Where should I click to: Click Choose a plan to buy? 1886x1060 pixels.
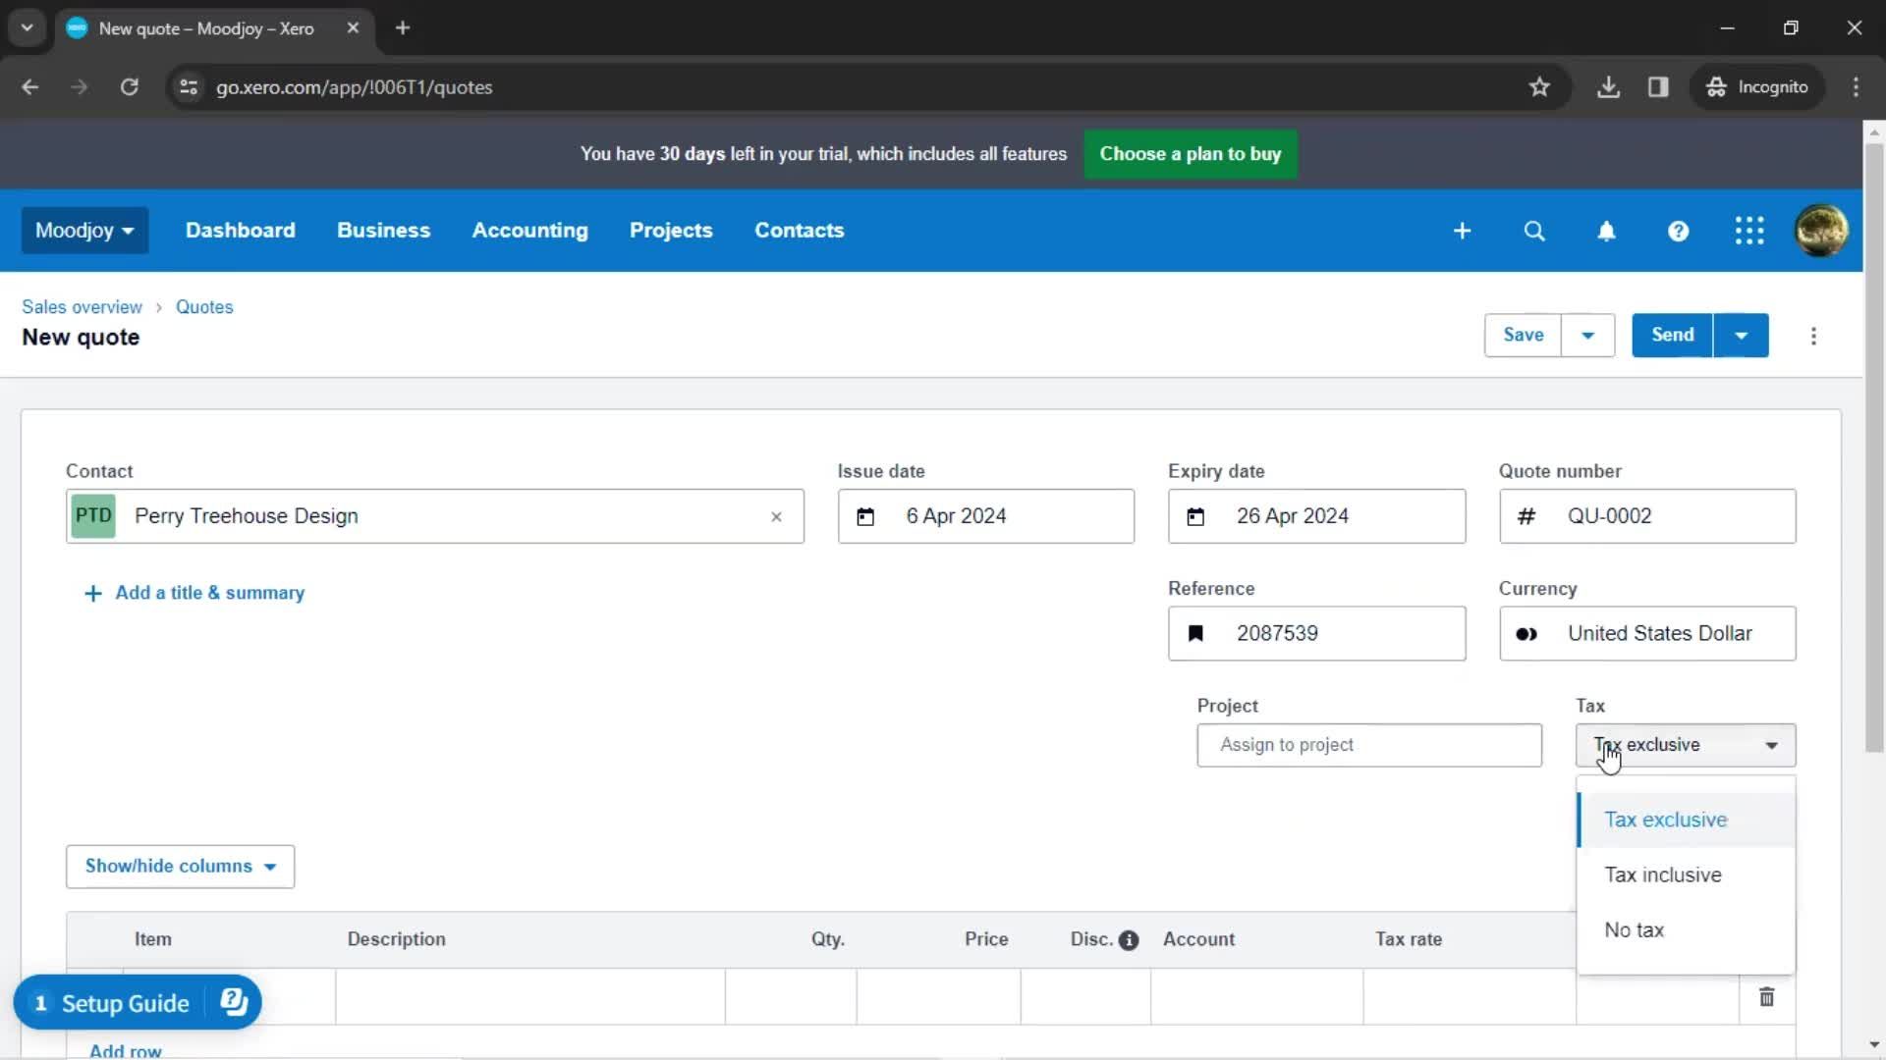click(1191, 154)
